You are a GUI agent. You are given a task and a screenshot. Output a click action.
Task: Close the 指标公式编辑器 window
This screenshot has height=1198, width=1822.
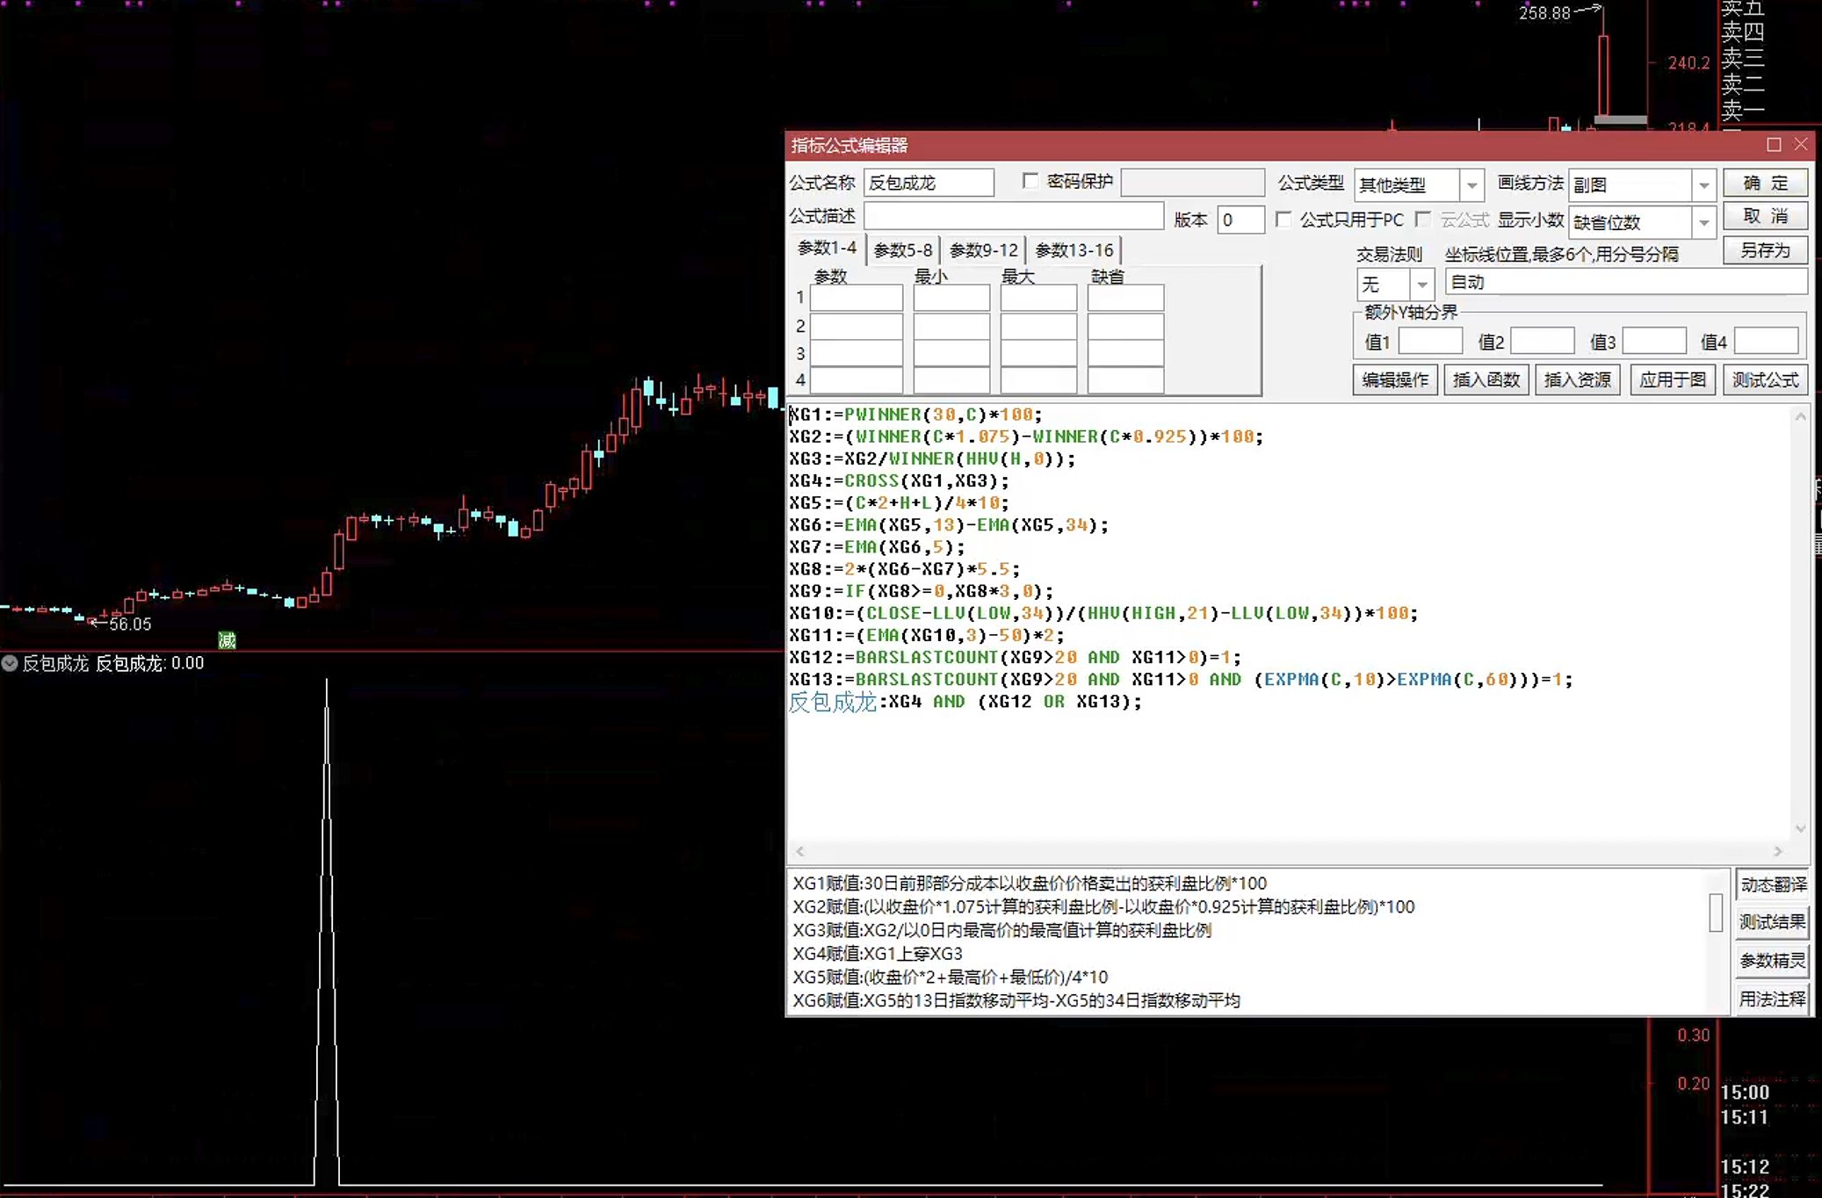1801,145
